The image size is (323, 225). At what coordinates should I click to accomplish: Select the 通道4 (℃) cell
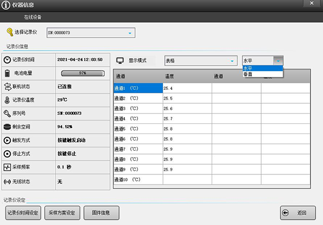[x=138, y=118]
